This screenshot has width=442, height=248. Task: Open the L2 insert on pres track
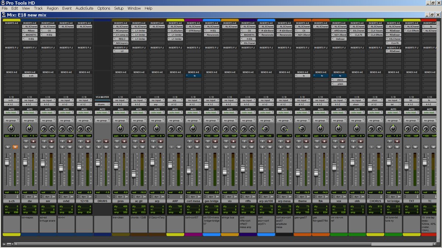(122, 51)
